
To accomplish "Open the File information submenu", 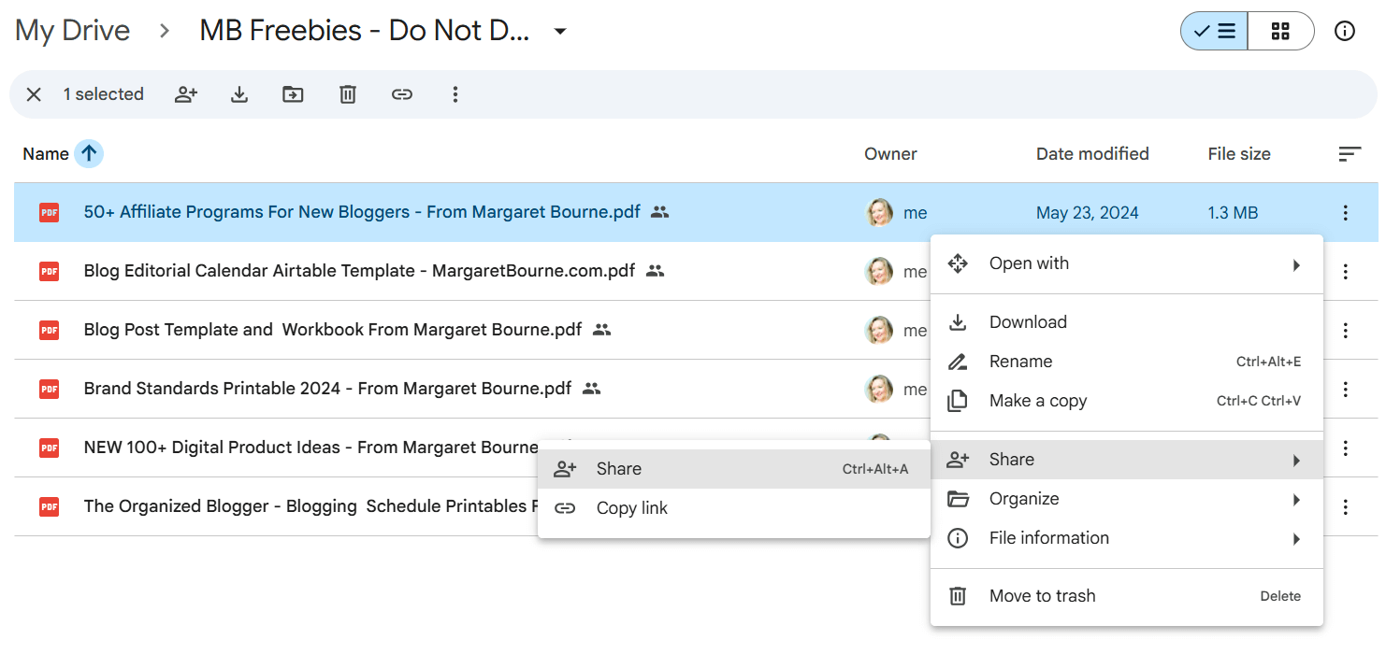I will pyautogui.click(x=1049, y=537).
